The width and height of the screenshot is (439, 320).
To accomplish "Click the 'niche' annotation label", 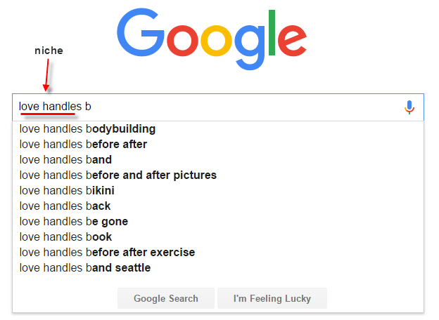I will [49, 51].
